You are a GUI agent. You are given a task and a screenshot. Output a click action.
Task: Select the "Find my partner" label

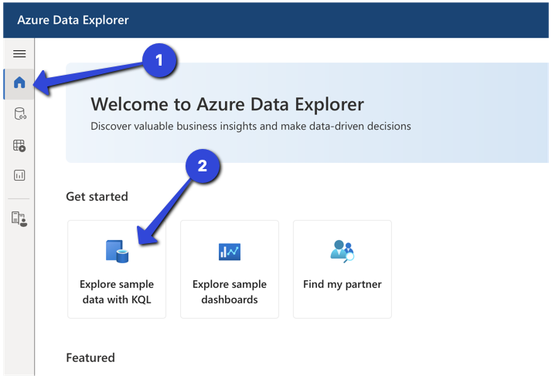(342, 284)
